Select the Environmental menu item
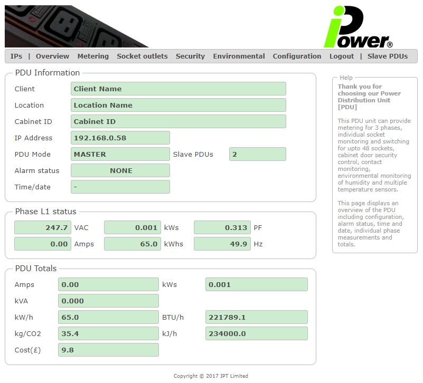Image resolution: width=423 pixels, height=383 pixels. [x=239, y=56]
